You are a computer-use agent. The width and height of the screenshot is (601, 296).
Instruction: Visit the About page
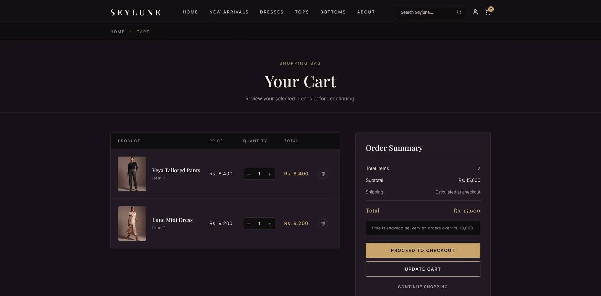point(366,12)
